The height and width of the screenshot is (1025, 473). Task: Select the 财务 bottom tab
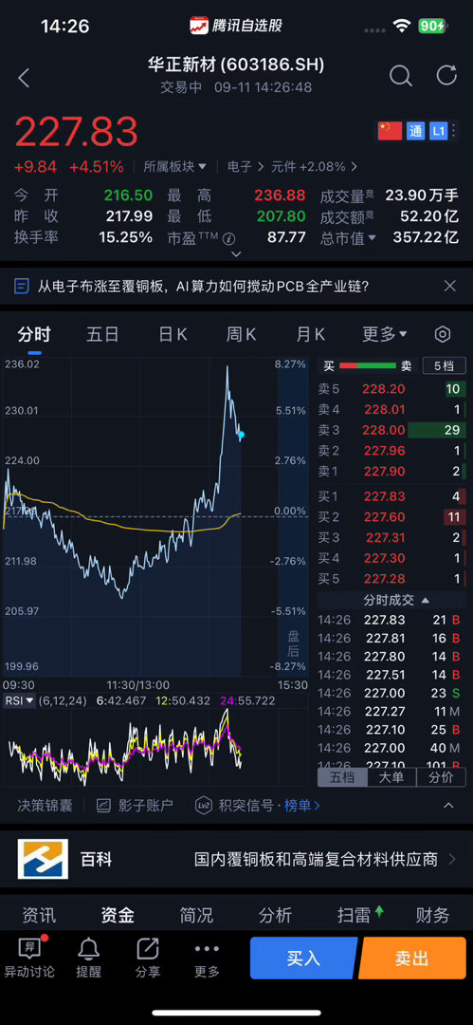click(x=432, y=915)
